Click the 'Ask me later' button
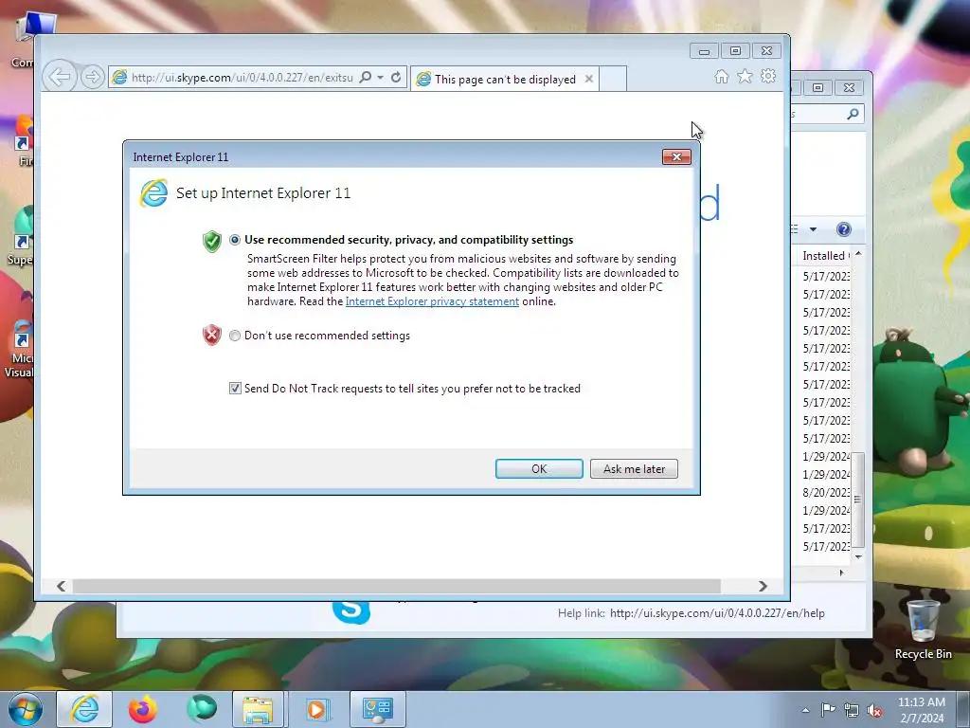 coord(634,468)
